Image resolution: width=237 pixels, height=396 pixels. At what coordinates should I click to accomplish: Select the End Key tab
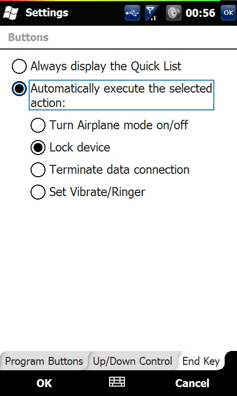tap(201, 361)
